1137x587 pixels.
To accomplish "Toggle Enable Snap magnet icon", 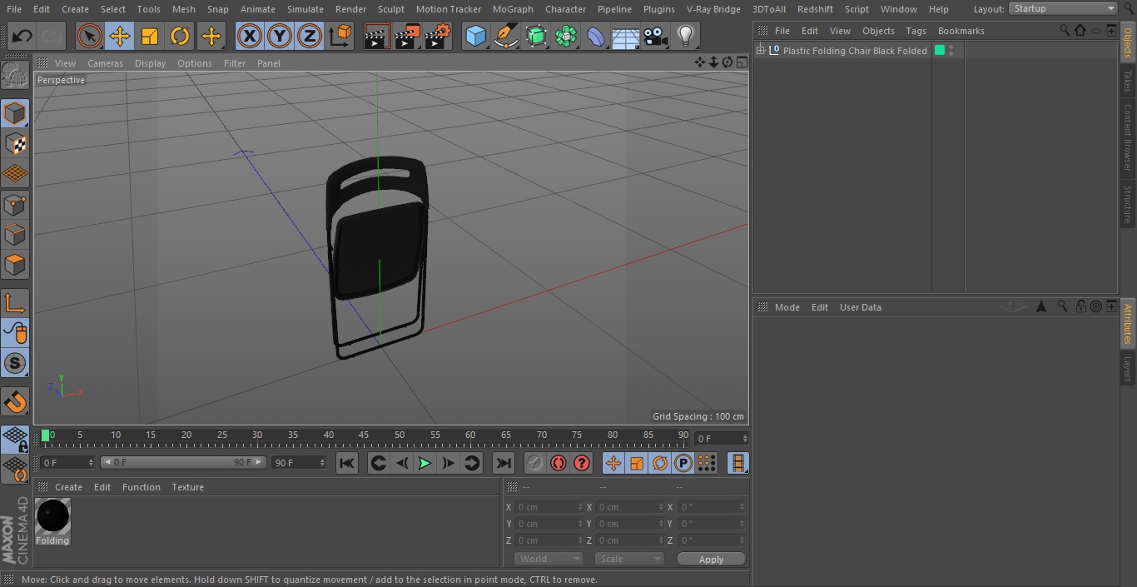I will [x=15, y=402].
